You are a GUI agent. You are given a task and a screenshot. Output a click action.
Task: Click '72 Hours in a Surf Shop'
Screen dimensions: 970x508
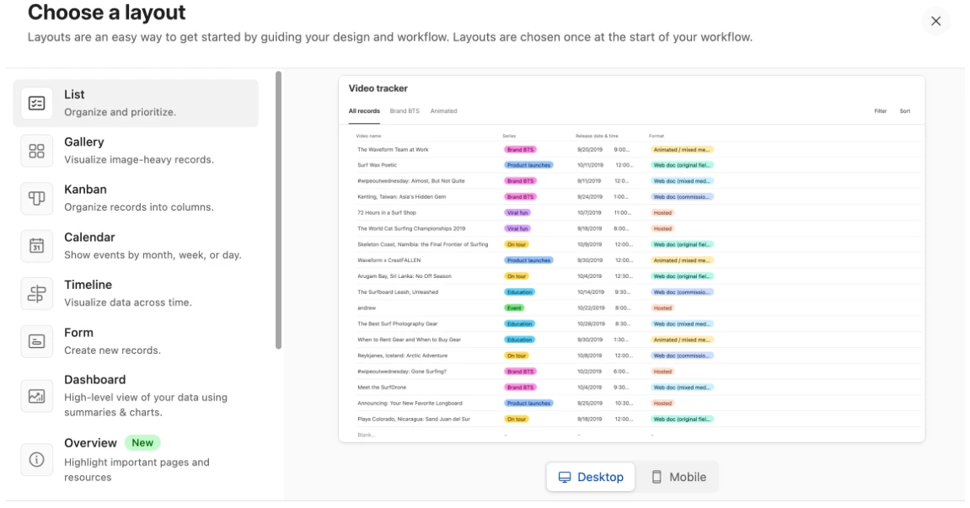tap(387, 213)
